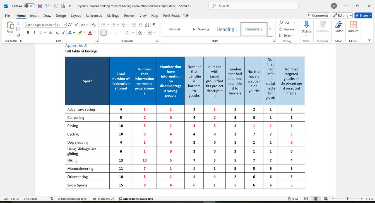
Task: Open the Share button menu
Action: [363, 15]
